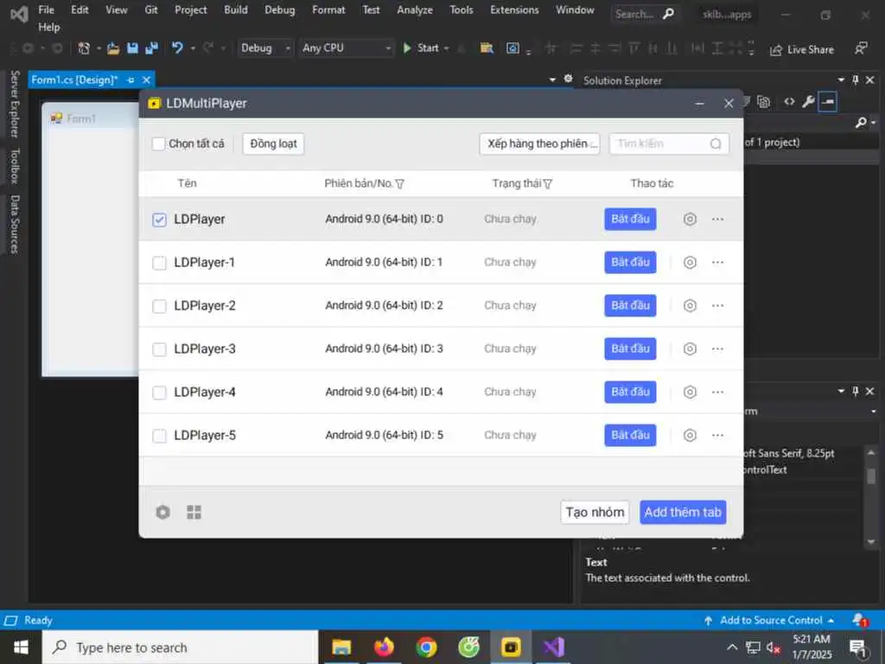Check the LDPlayer-5 checkbox
This screenshot has width=885, height=664.
(x=160, y=436)
